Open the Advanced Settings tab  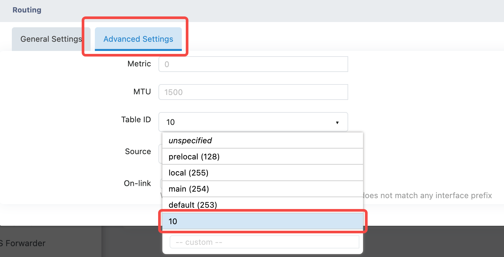coord(138,39)
